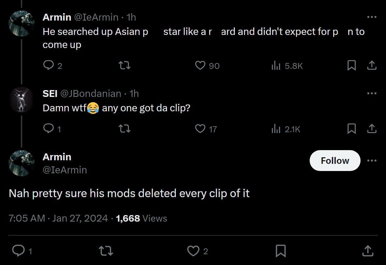Like SEI's tweet with 17 likes
Viewport: 386px width, 265px height.
click(x=200, y=129)
